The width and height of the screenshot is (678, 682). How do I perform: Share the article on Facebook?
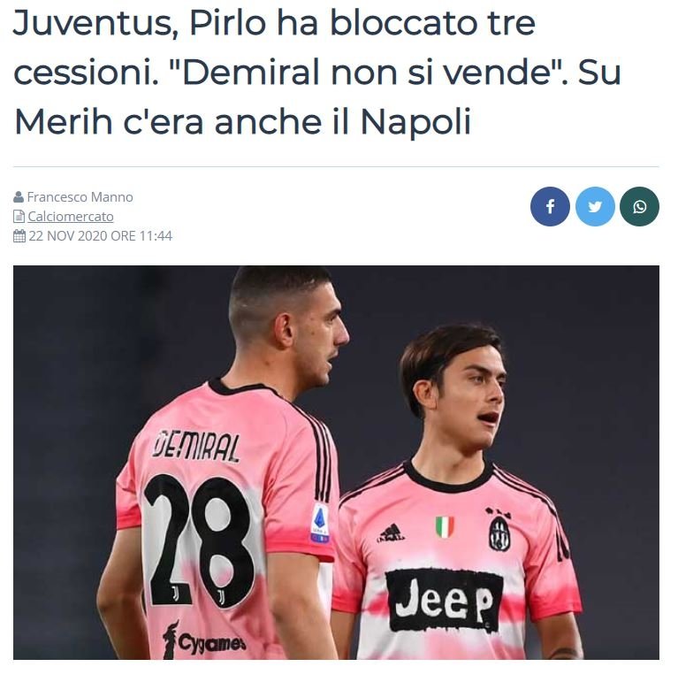(x=550, y=207)
